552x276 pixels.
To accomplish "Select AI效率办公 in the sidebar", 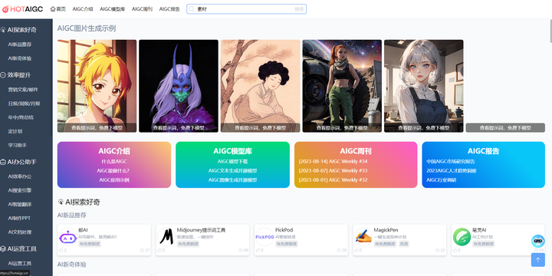I will (x=20, y=176).
